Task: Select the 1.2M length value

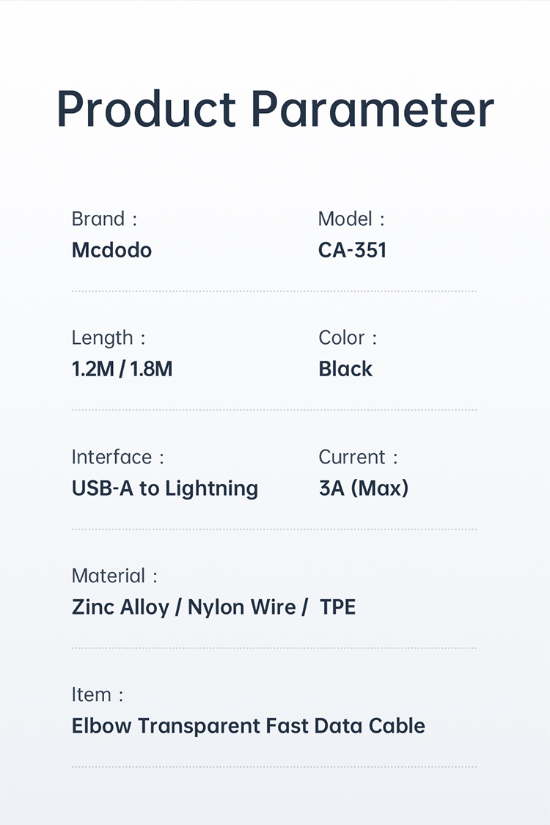Action: click(92, 369)
